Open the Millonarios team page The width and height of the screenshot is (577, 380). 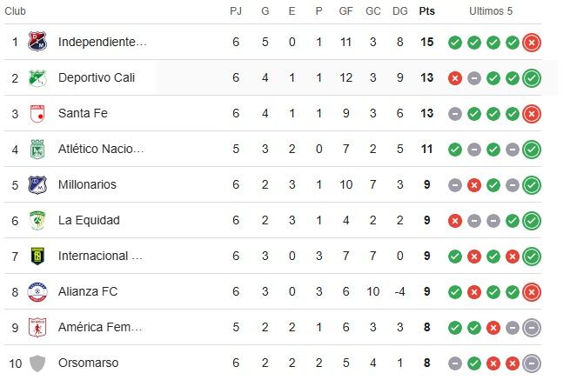[87, 184]
